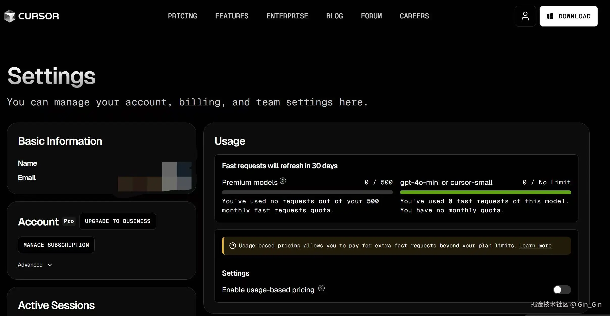Follow the Learn more link
The width and height of the screenshot is (610, 316).
(535, 246)
